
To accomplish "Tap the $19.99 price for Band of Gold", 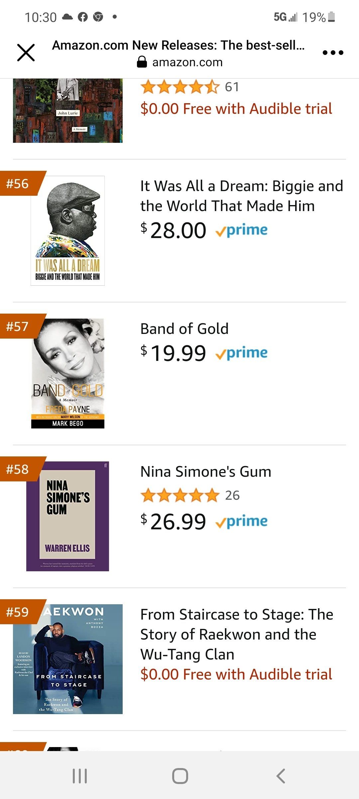I will (x=178, y=353).
